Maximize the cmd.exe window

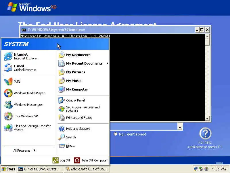[202, 30]
